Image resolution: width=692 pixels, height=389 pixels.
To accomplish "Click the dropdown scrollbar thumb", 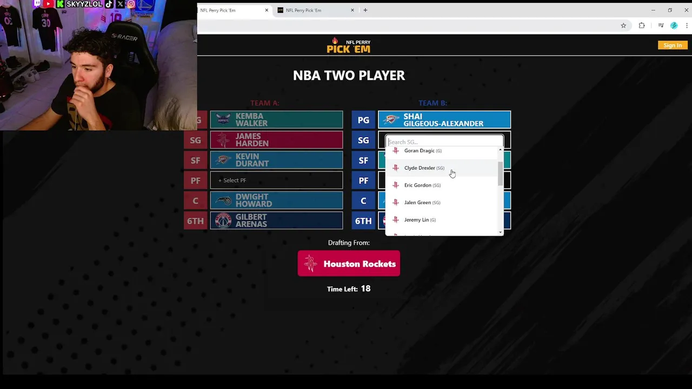I will (501, 173).
